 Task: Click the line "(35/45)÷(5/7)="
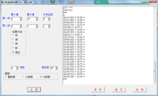tap(73, 27)
